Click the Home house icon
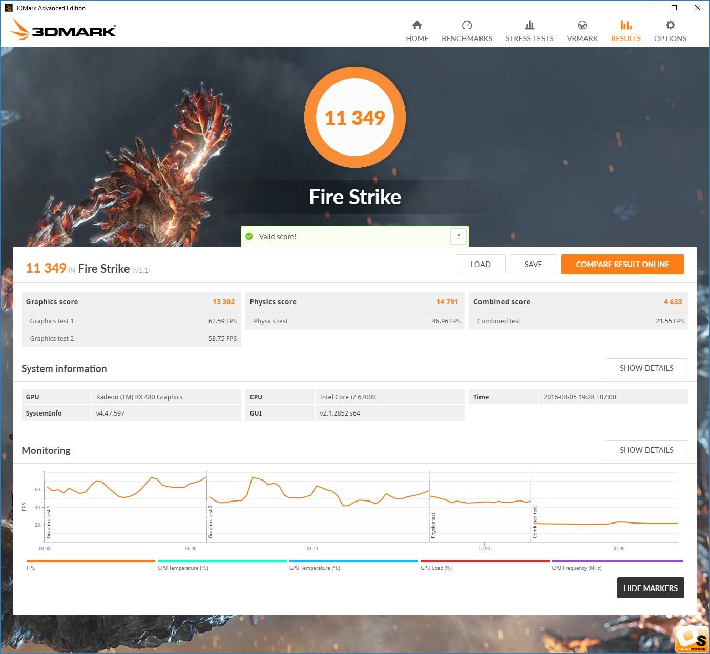The height and width of the screenshot is (654, 710). click(417, 25)
